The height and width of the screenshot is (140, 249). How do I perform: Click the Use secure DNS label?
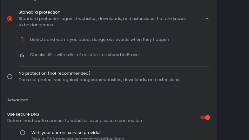tap(23, 114)
